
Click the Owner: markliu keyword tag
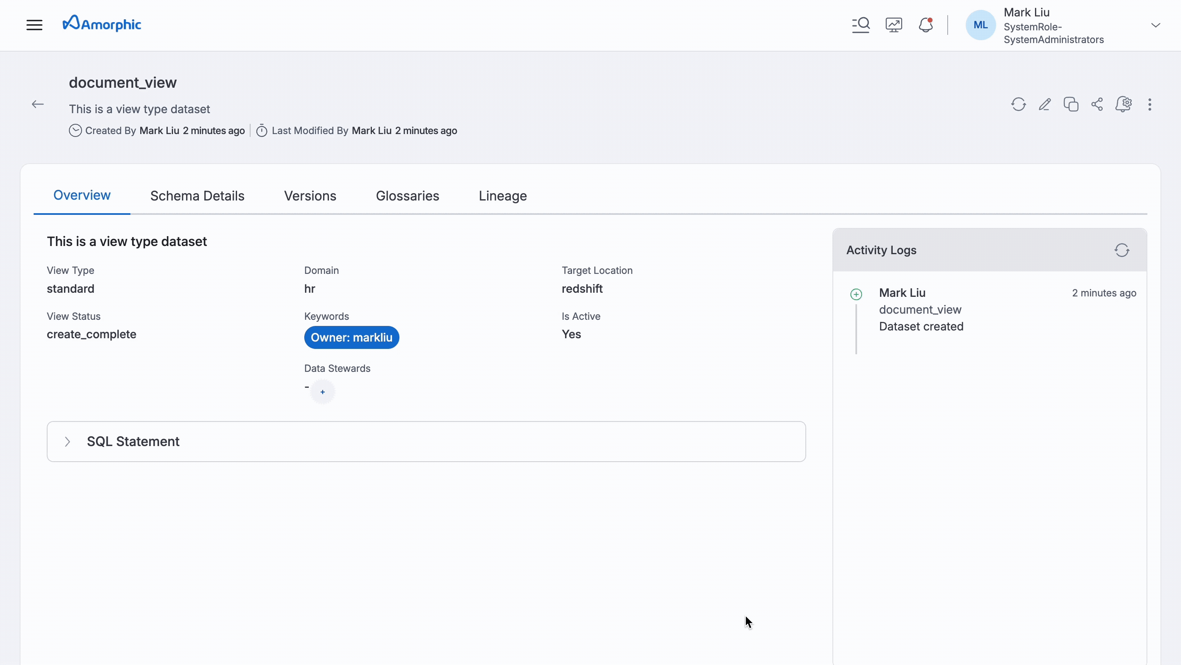[351, 337]
